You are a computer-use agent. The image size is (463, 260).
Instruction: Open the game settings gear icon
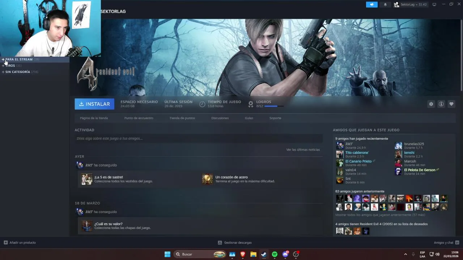(x=431, y=104)
